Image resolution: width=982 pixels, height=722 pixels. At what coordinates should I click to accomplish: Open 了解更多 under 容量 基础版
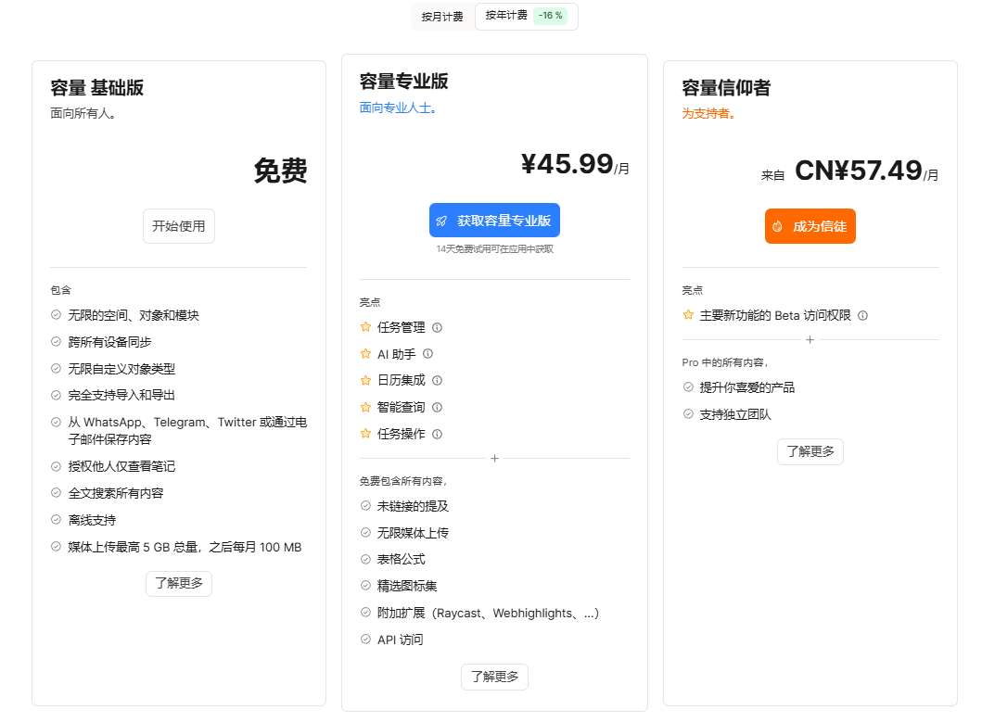coord(179,584)
